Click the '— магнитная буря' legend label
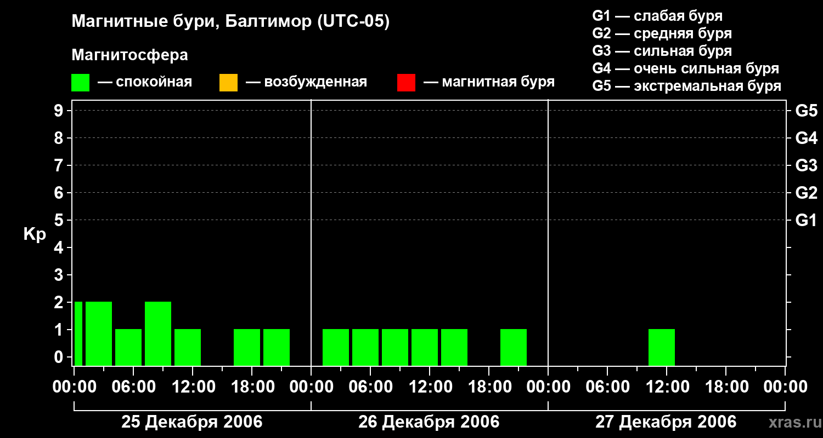 pyautogui.click(x=489, y=82)
